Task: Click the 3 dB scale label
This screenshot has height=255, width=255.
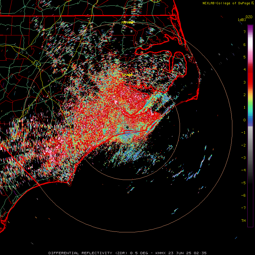Action: (245, 82)
